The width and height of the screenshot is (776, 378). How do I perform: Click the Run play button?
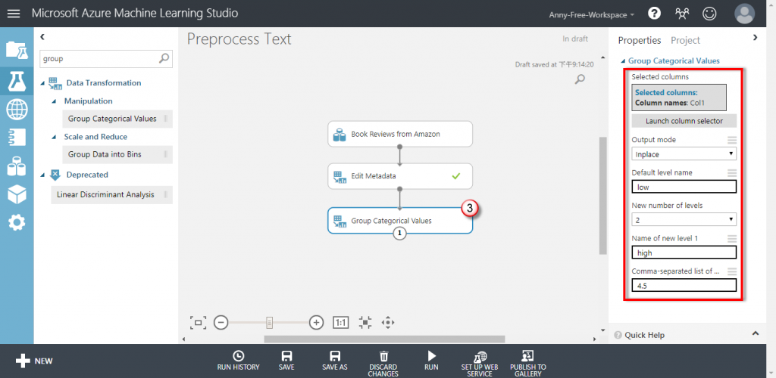[x=431, y=361]
